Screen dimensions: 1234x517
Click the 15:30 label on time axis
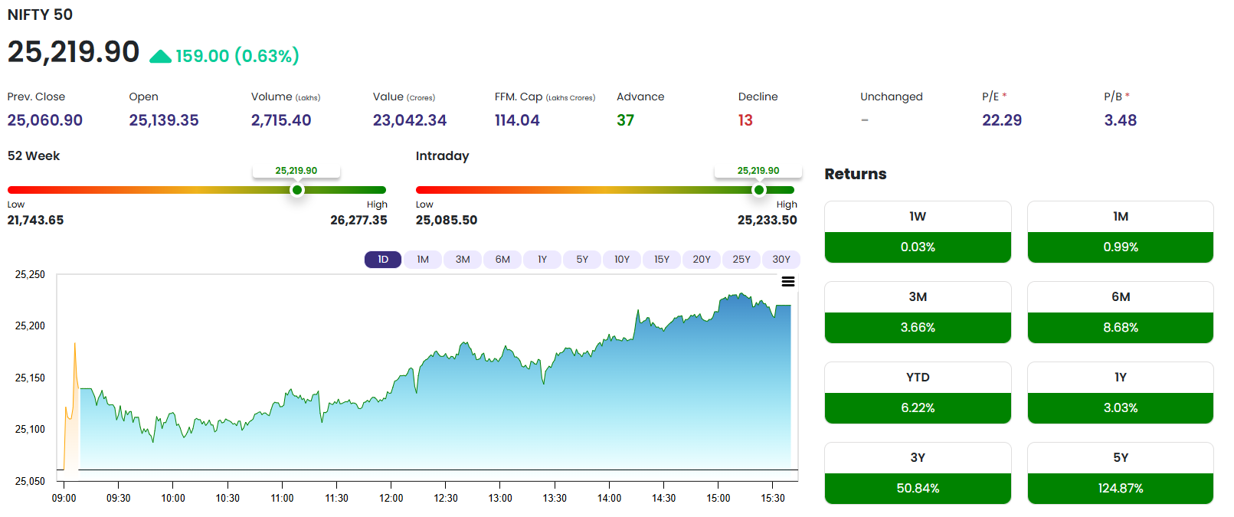click(x=773, y=498)
